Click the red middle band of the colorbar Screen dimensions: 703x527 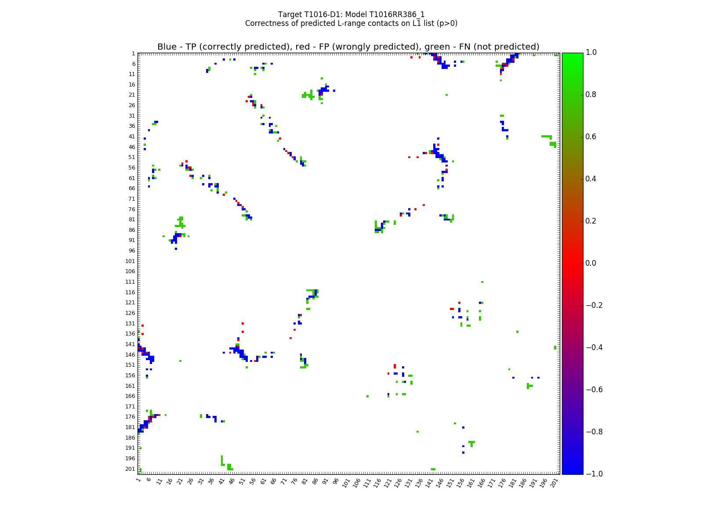(572, 263)
